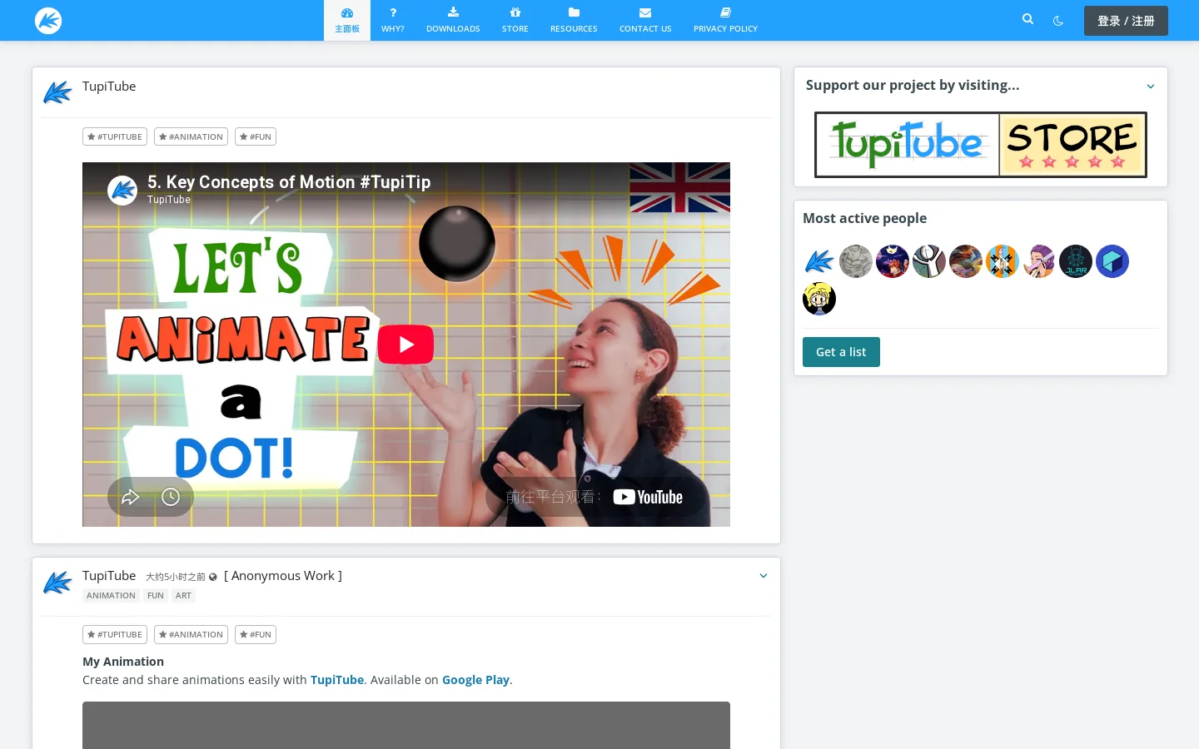Image resolution: width=1199 pixels, height=749 pixels.
Task: Click the watch later clock icon on video
Action: pos(171,497)
